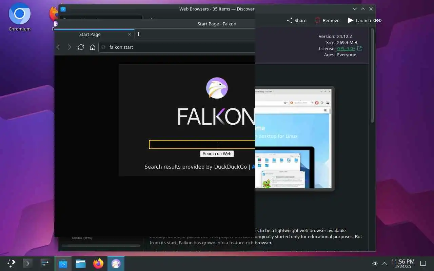Switch to Discover in the taskbar
Viewport: 434px width, 271px height.
pyautogui.click(x=63, y=263)
